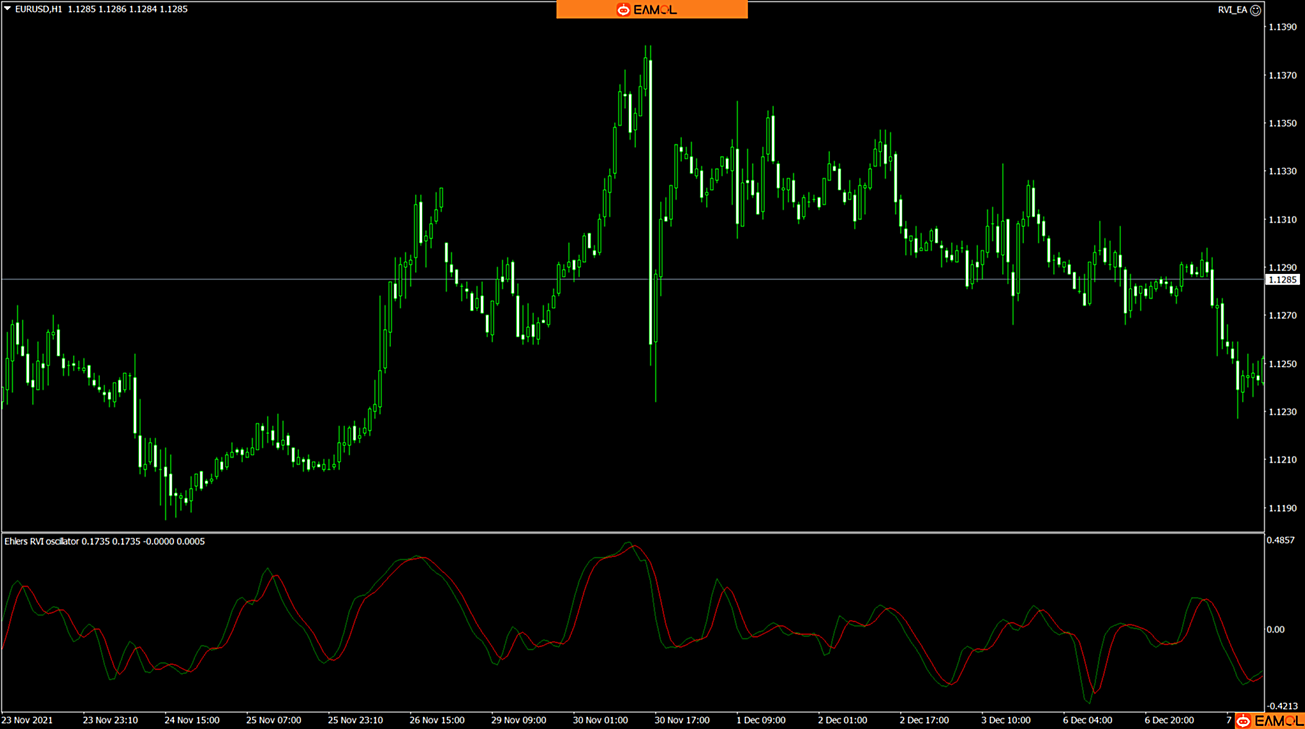Screen dimensions: 1305x729
Task: Click the Ehlers RVI oscillator indicator label
Action: point(41,541)
